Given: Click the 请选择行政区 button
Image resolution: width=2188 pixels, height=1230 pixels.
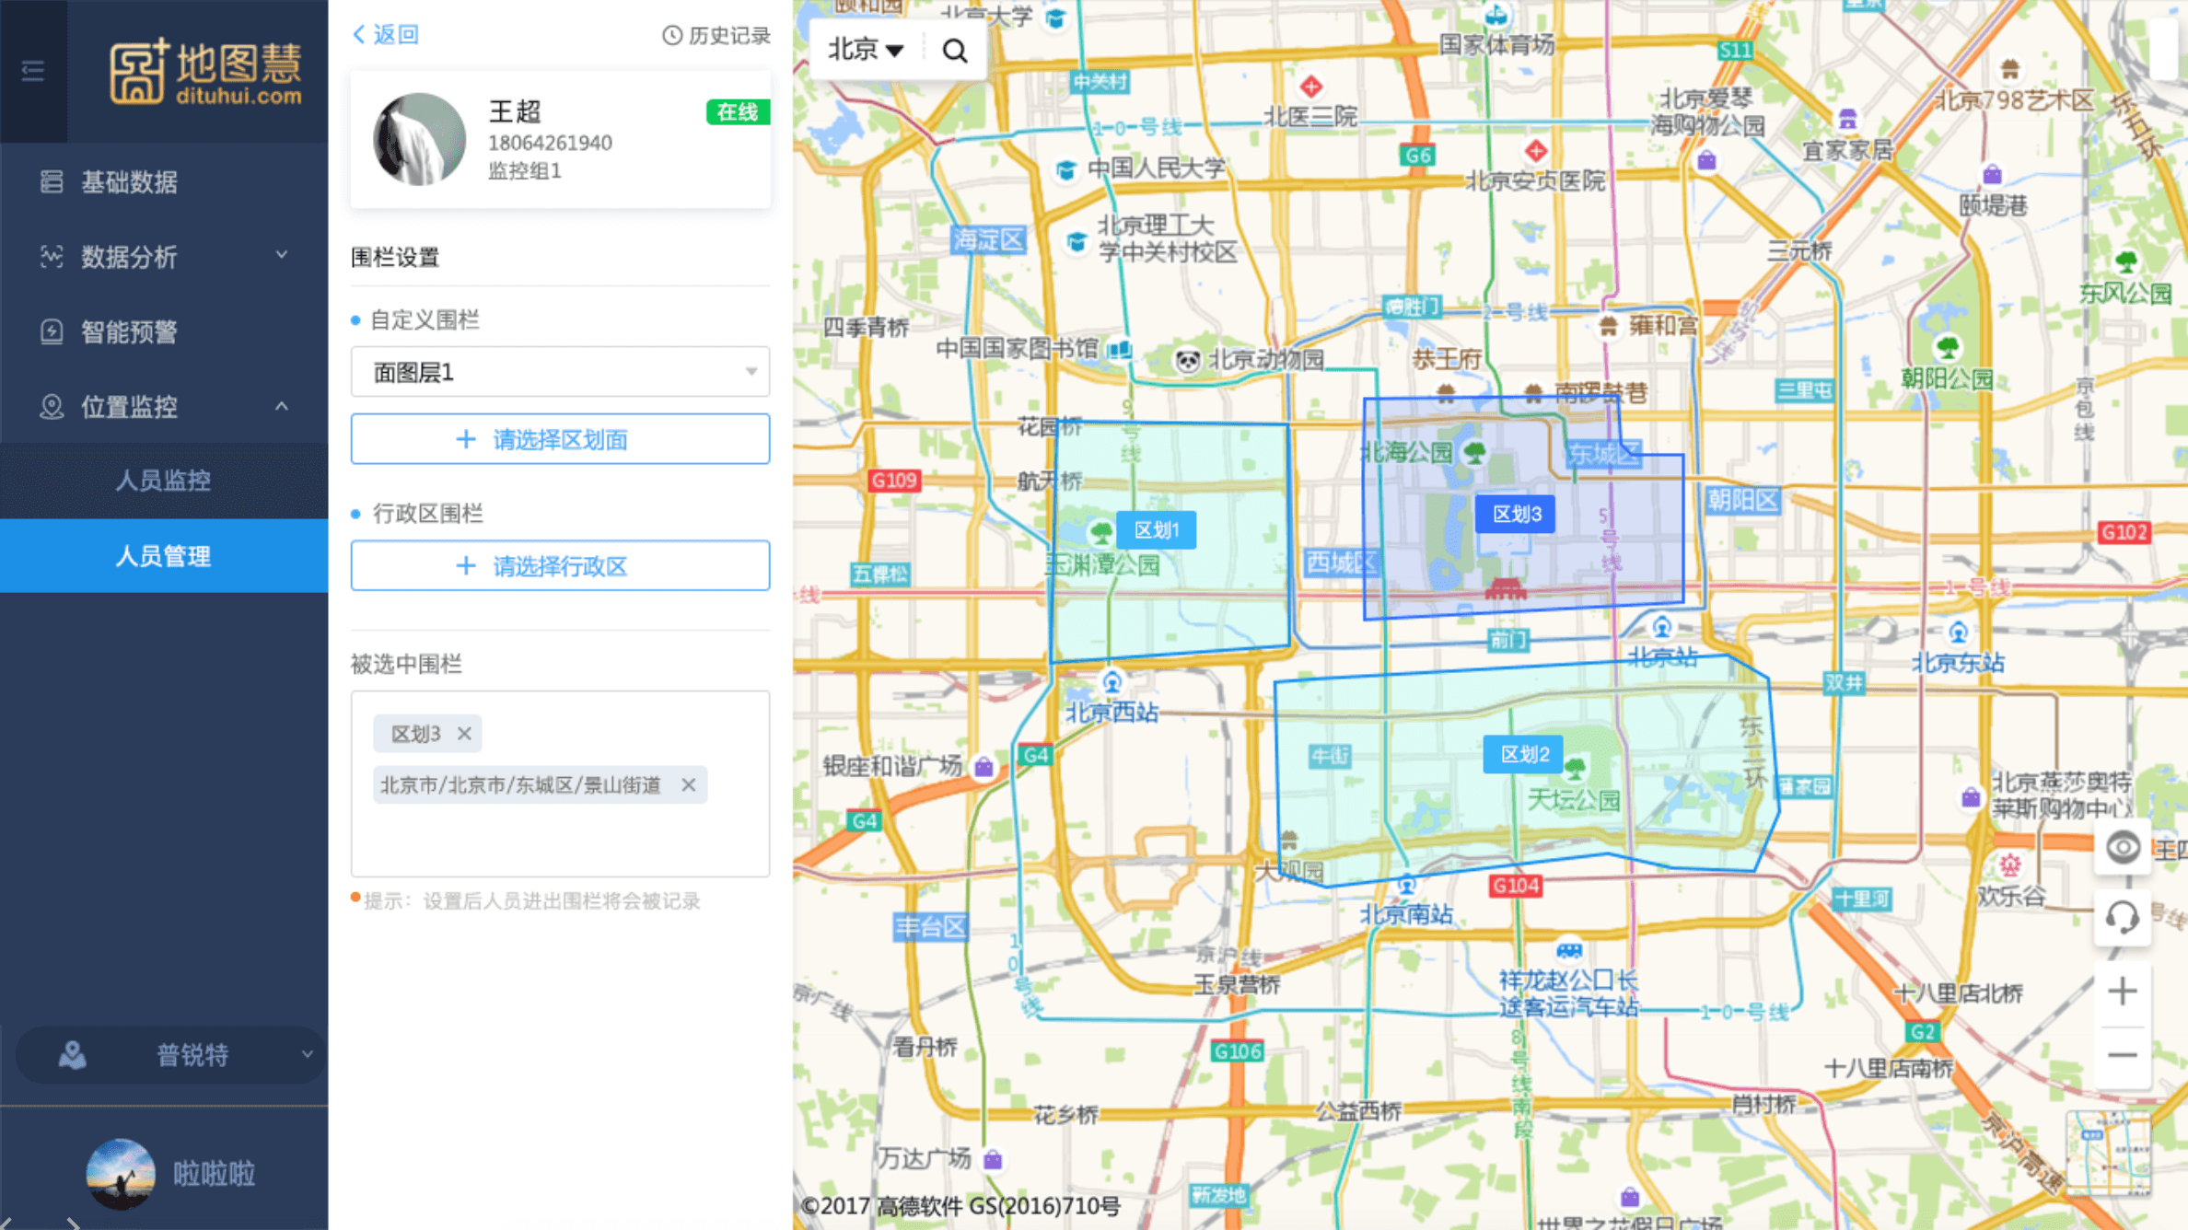Looking at the screenshot, I should tap(560, 565).
